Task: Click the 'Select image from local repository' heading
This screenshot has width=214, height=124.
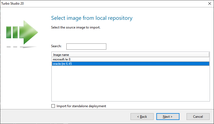Action: (92, 18)
